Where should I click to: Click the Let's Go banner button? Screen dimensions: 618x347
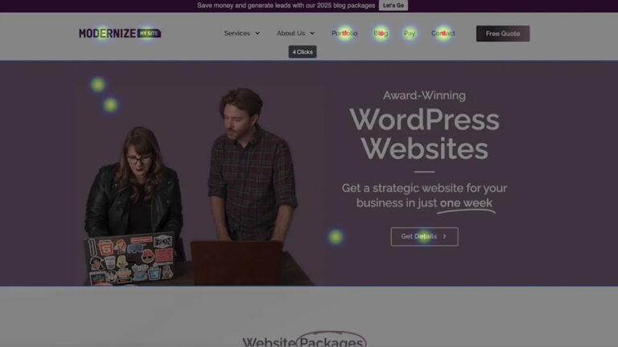(x=393, y=6)
